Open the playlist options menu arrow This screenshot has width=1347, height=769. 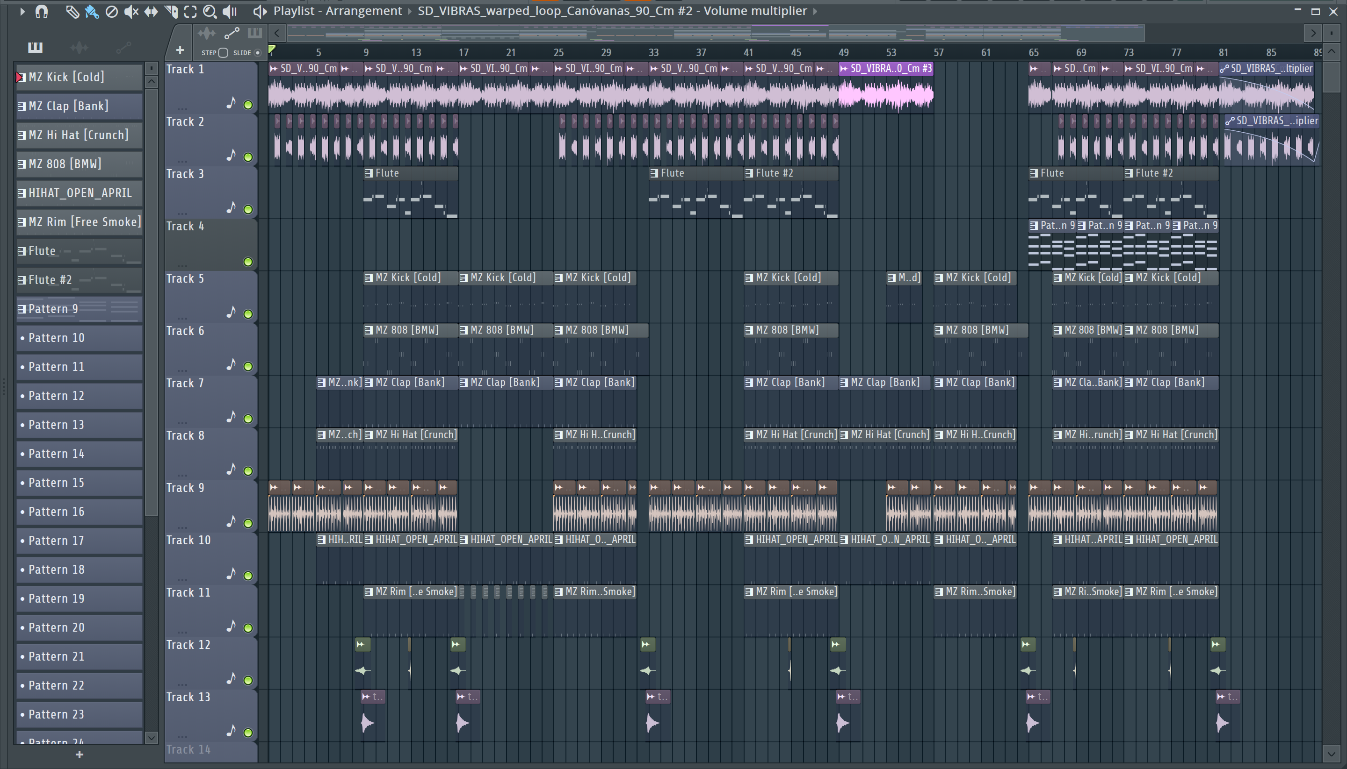pyautogui.click(x=22, y=11)
